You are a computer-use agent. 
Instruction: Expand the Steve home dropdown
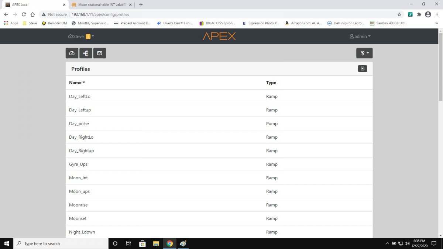pyautogui.click(x=81, y=36)
